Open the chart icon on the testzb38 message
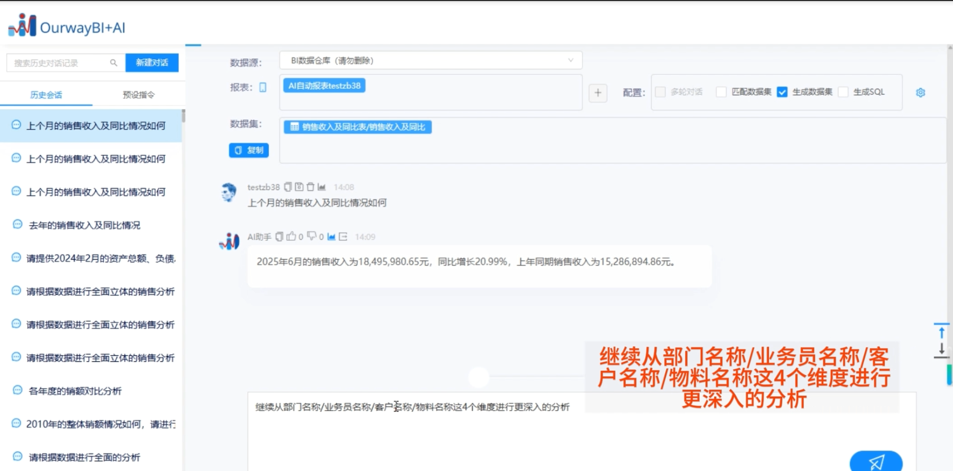953x471 pixels. [x=322, y=187]
